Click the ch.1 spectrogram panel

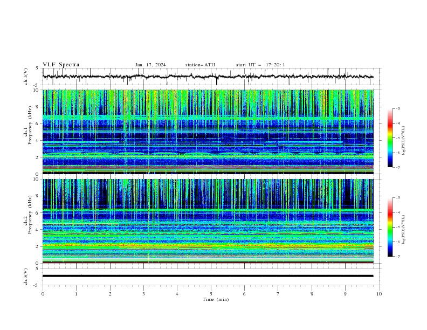[208, 132]
